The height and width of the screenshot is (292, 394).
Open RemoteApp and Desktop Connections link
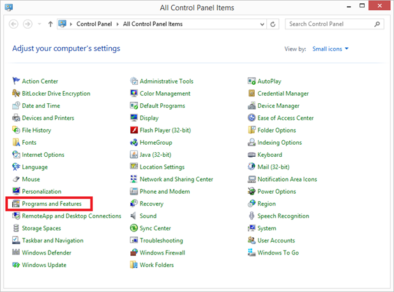tap(72, 215)
